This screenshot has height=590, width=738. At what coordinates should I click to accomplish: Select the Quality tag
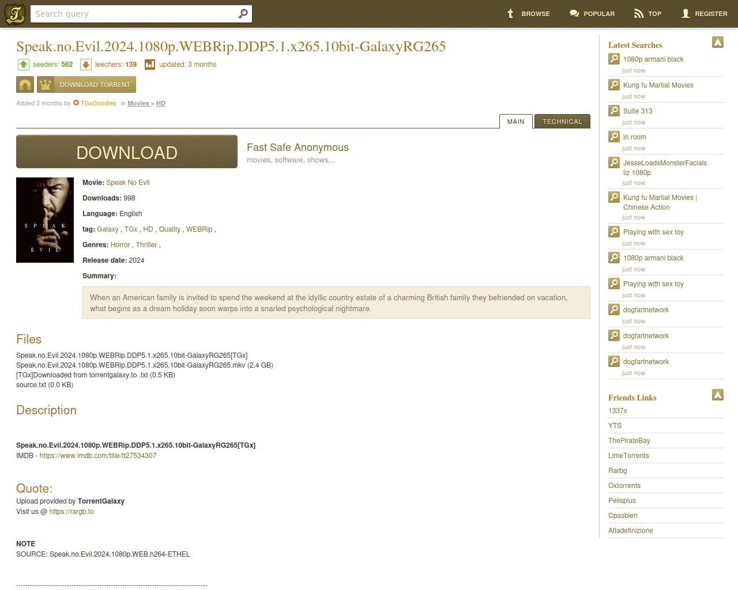point(170,229)
